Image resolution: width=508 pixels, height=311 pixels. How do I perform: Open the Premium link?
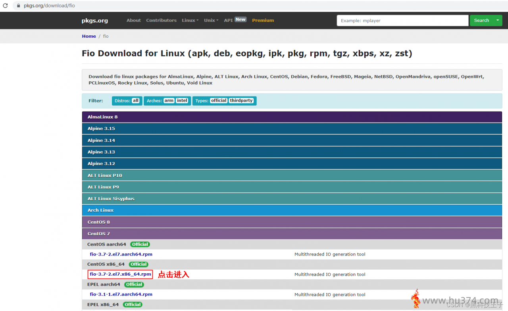click(x=263, y=20)
